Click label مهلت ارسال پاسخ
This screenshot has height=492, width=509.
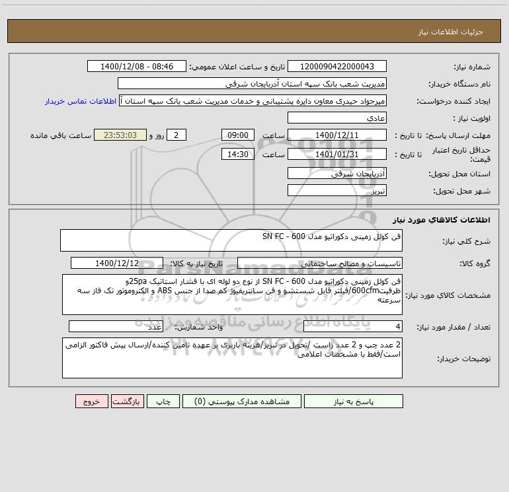pyautogui.click(x=458, y=135)
